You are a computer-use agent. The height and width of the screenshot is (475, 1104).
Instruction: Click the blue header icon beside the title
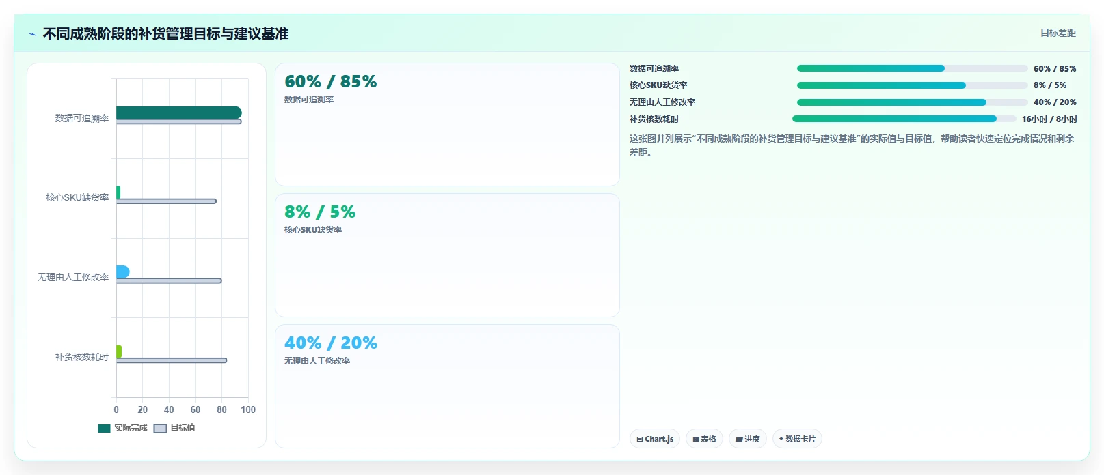(x=32, y=34)
